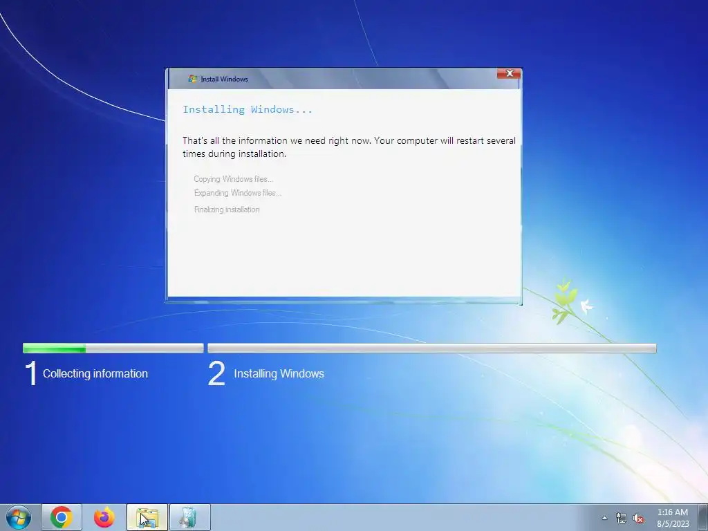Click the "Copying Windows files..." step
Image resolution: width=708 pixels, height=531 pixels.
234,179
